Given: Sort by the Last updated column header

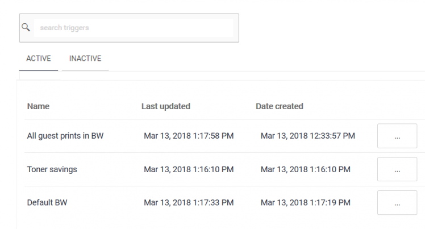Looking at the screenshot, I should coord(165,106).
